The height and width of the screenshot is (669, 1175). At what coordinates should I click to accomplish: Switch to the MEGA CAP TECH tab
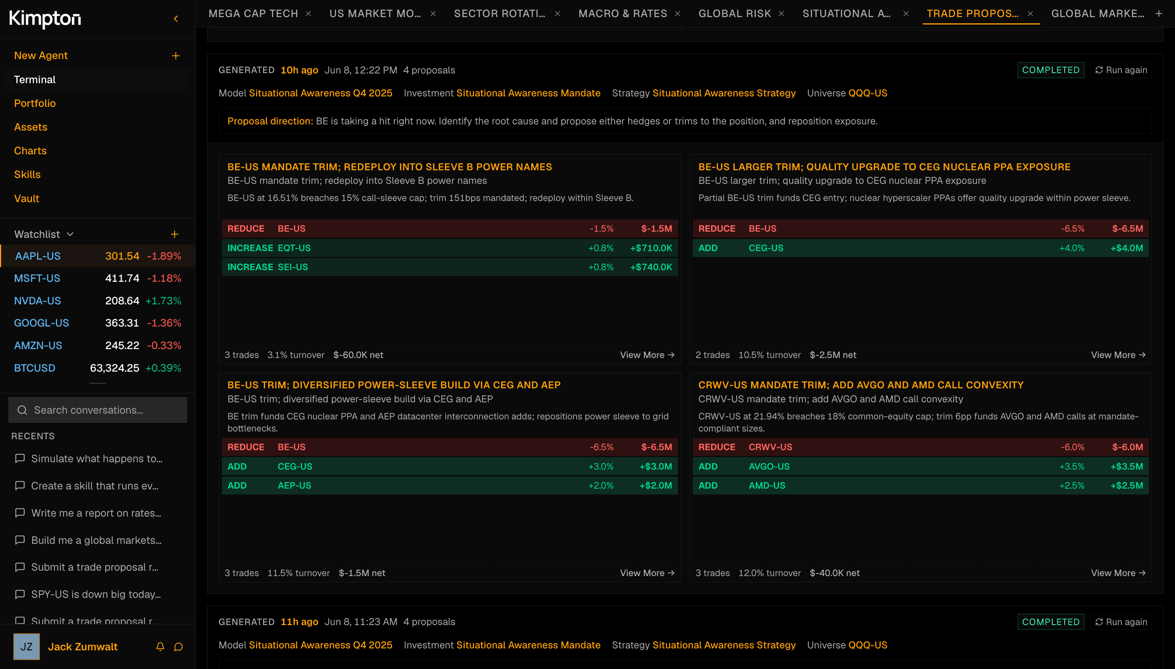[x=253, y=14]
